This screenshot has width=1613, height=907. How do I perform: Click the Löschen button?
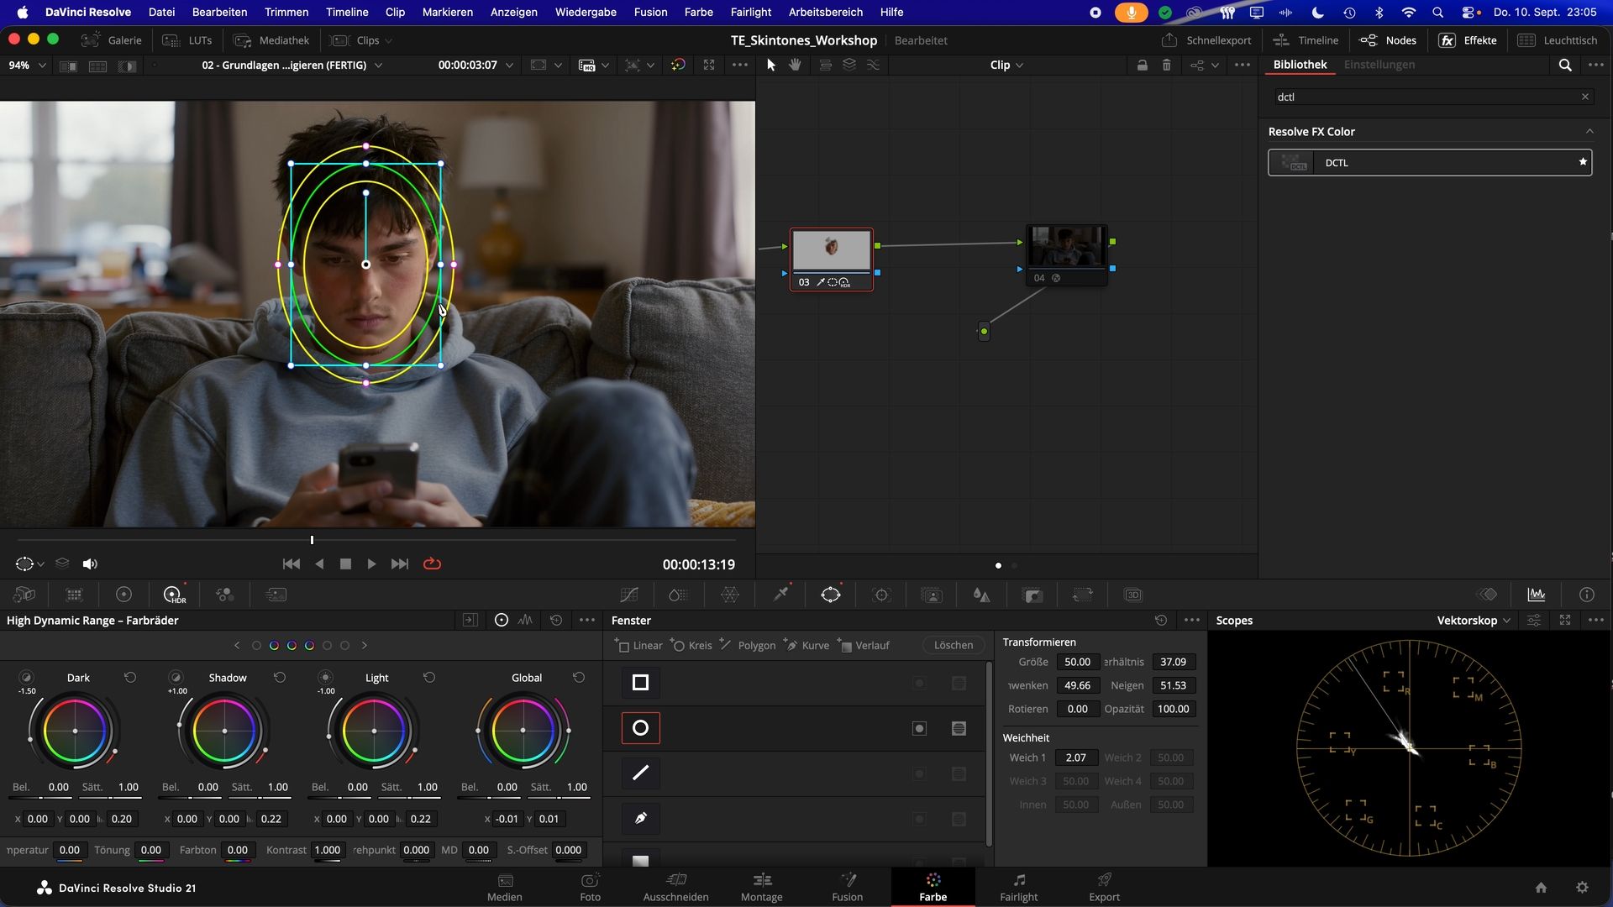954,646
